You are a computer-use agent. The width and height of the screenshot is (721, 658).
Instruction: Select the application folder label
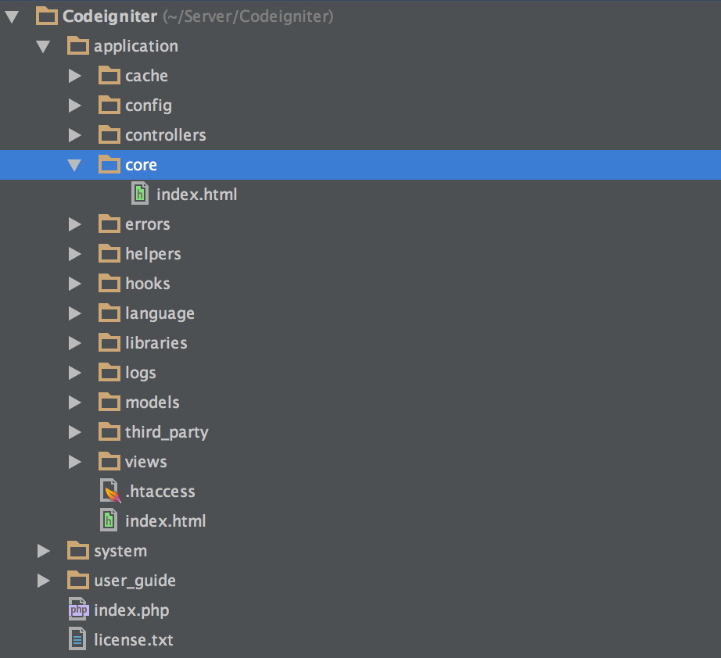click(x=136, y=46)
